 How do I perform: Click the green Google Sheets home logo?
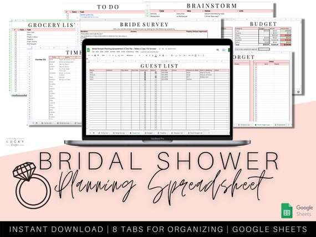[x=88, y=50]
